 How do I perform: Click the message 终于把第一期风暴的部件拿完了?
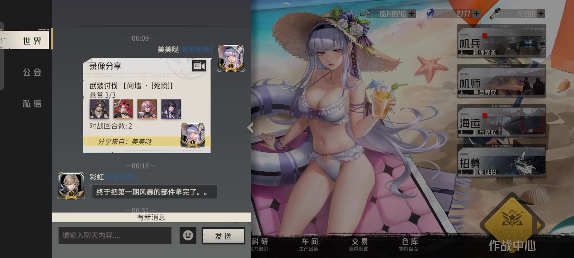(x=154, y=192)
